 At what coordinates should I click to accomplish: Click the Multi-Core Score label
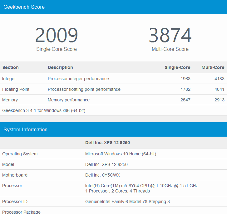(x=170, y=49)
